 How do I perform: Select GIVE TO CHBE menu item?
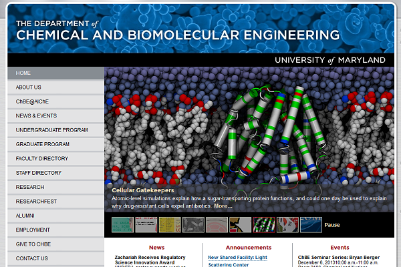pos(55,244)
